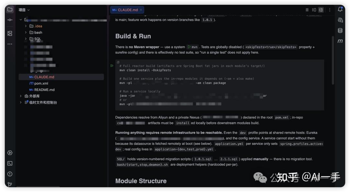Open the AI Assistant chat panel
Image resolution: width=350 pixels, height=192 pixels.
pos(340,20)
